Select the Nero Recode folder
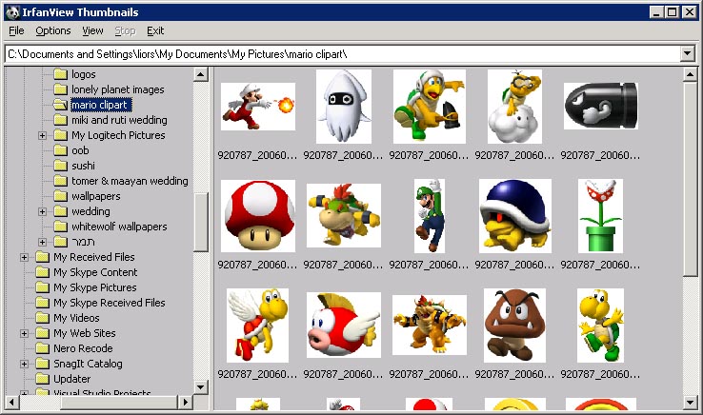The height and width of the screenshot is (415, 703). 83,348
